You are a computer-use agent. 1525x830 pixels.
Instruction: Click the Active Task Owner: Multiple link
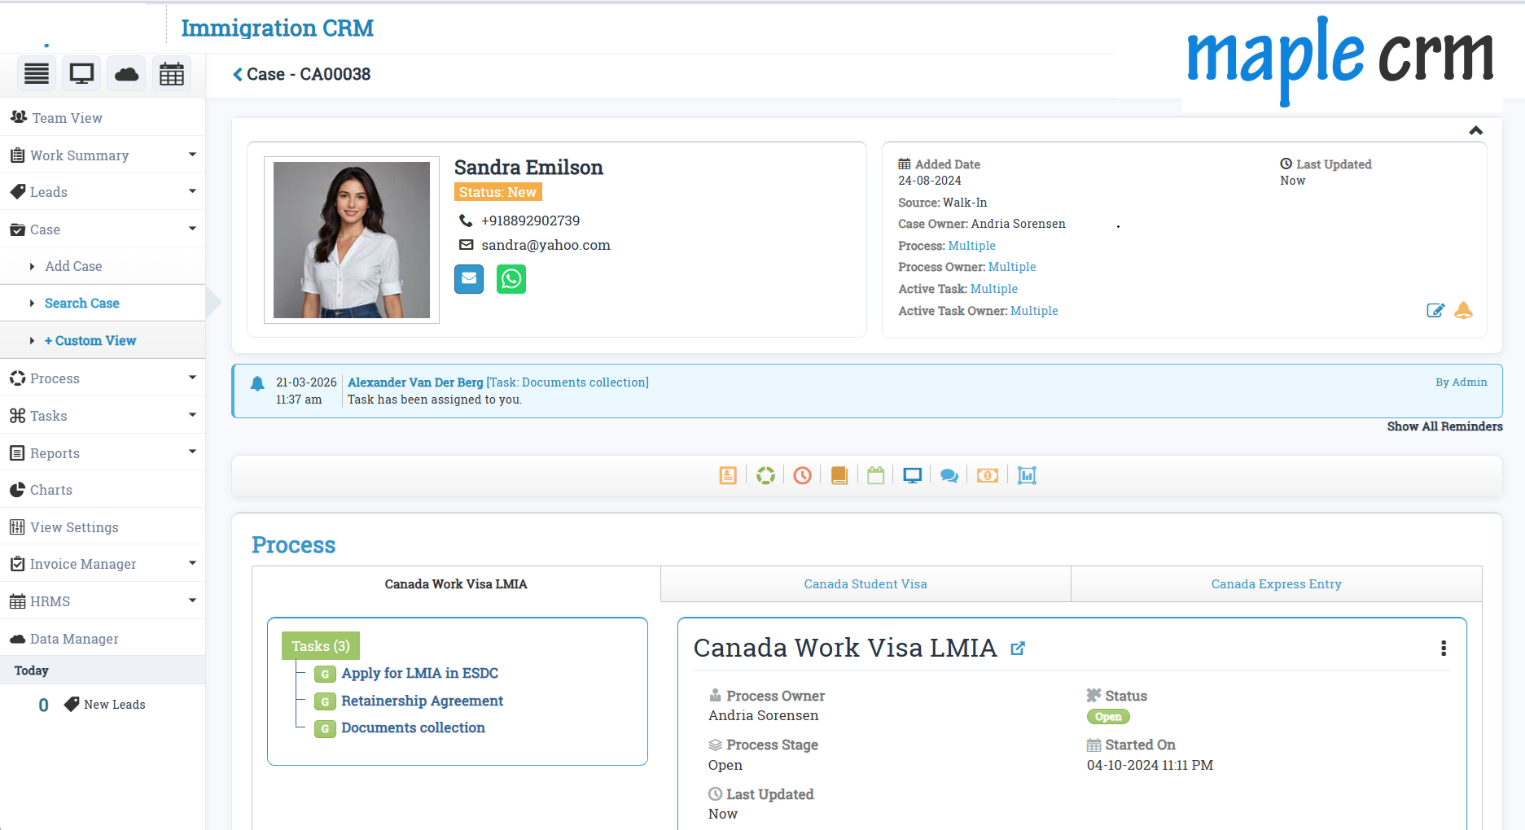[x=1034, y=311]
